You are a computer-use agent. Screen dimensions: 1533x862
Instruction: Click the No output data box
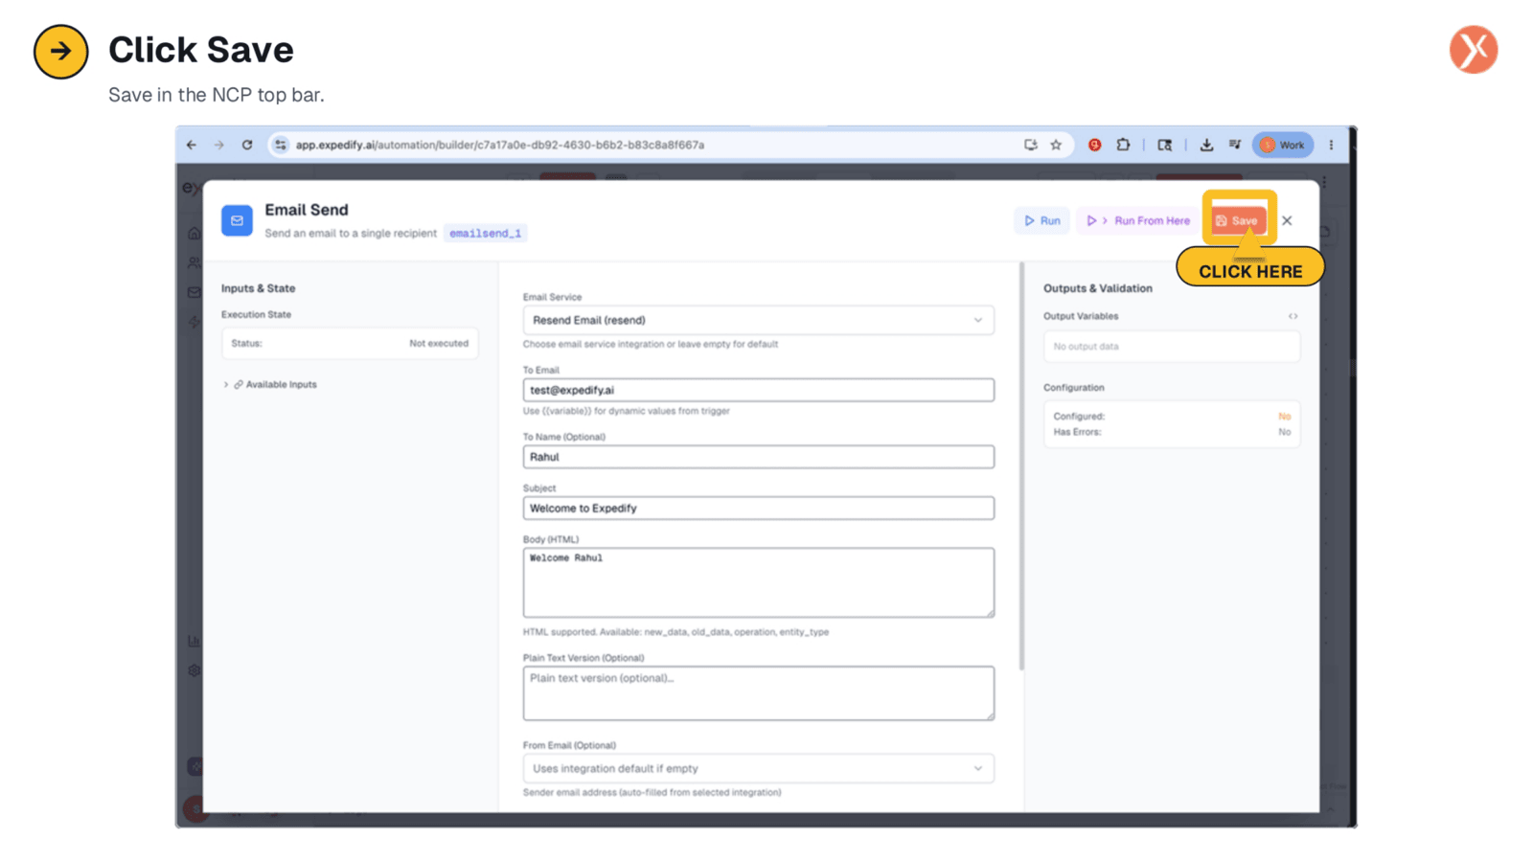pyautogui.click(x=1171, y=347)
